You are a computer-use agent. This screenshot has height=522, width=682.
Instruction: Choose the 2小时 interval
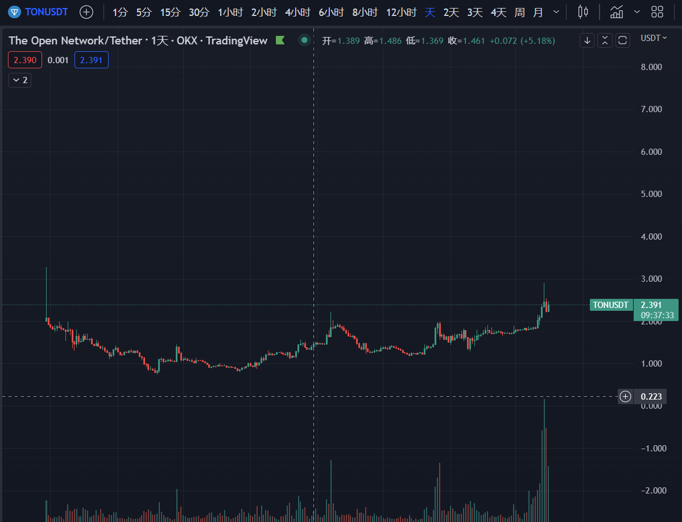263,12
